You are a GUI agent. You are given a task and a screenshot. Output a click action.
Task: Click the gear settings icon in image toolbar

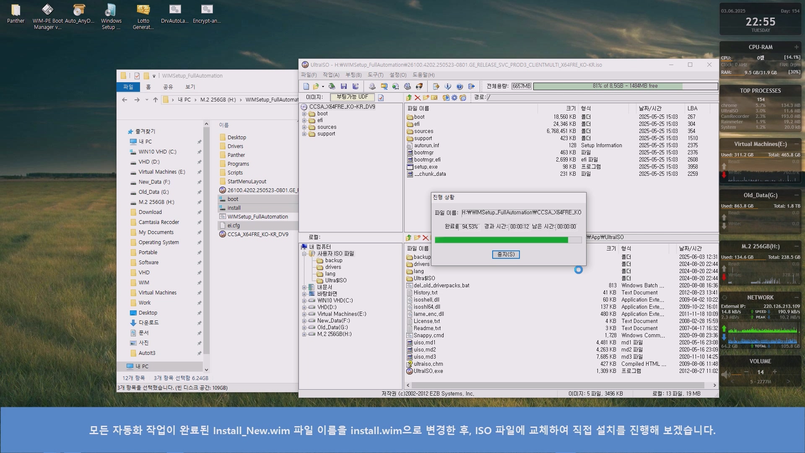454,98
